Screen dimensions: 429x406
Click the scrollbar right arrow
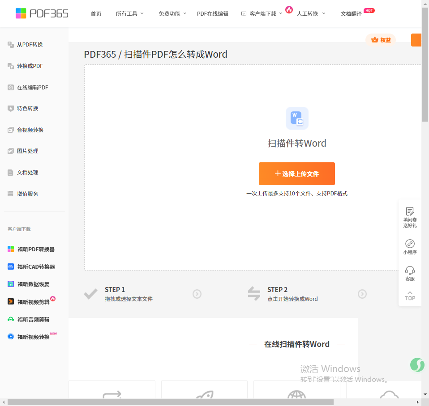pyautogui.click(x=418, y=402)
